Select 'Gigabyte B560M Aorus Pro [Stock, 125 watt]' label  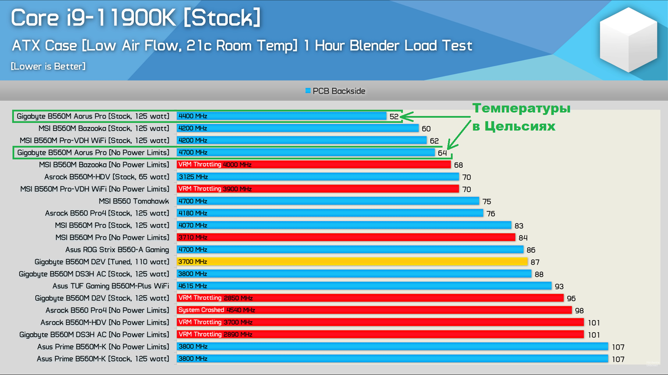tap(93, 116)
